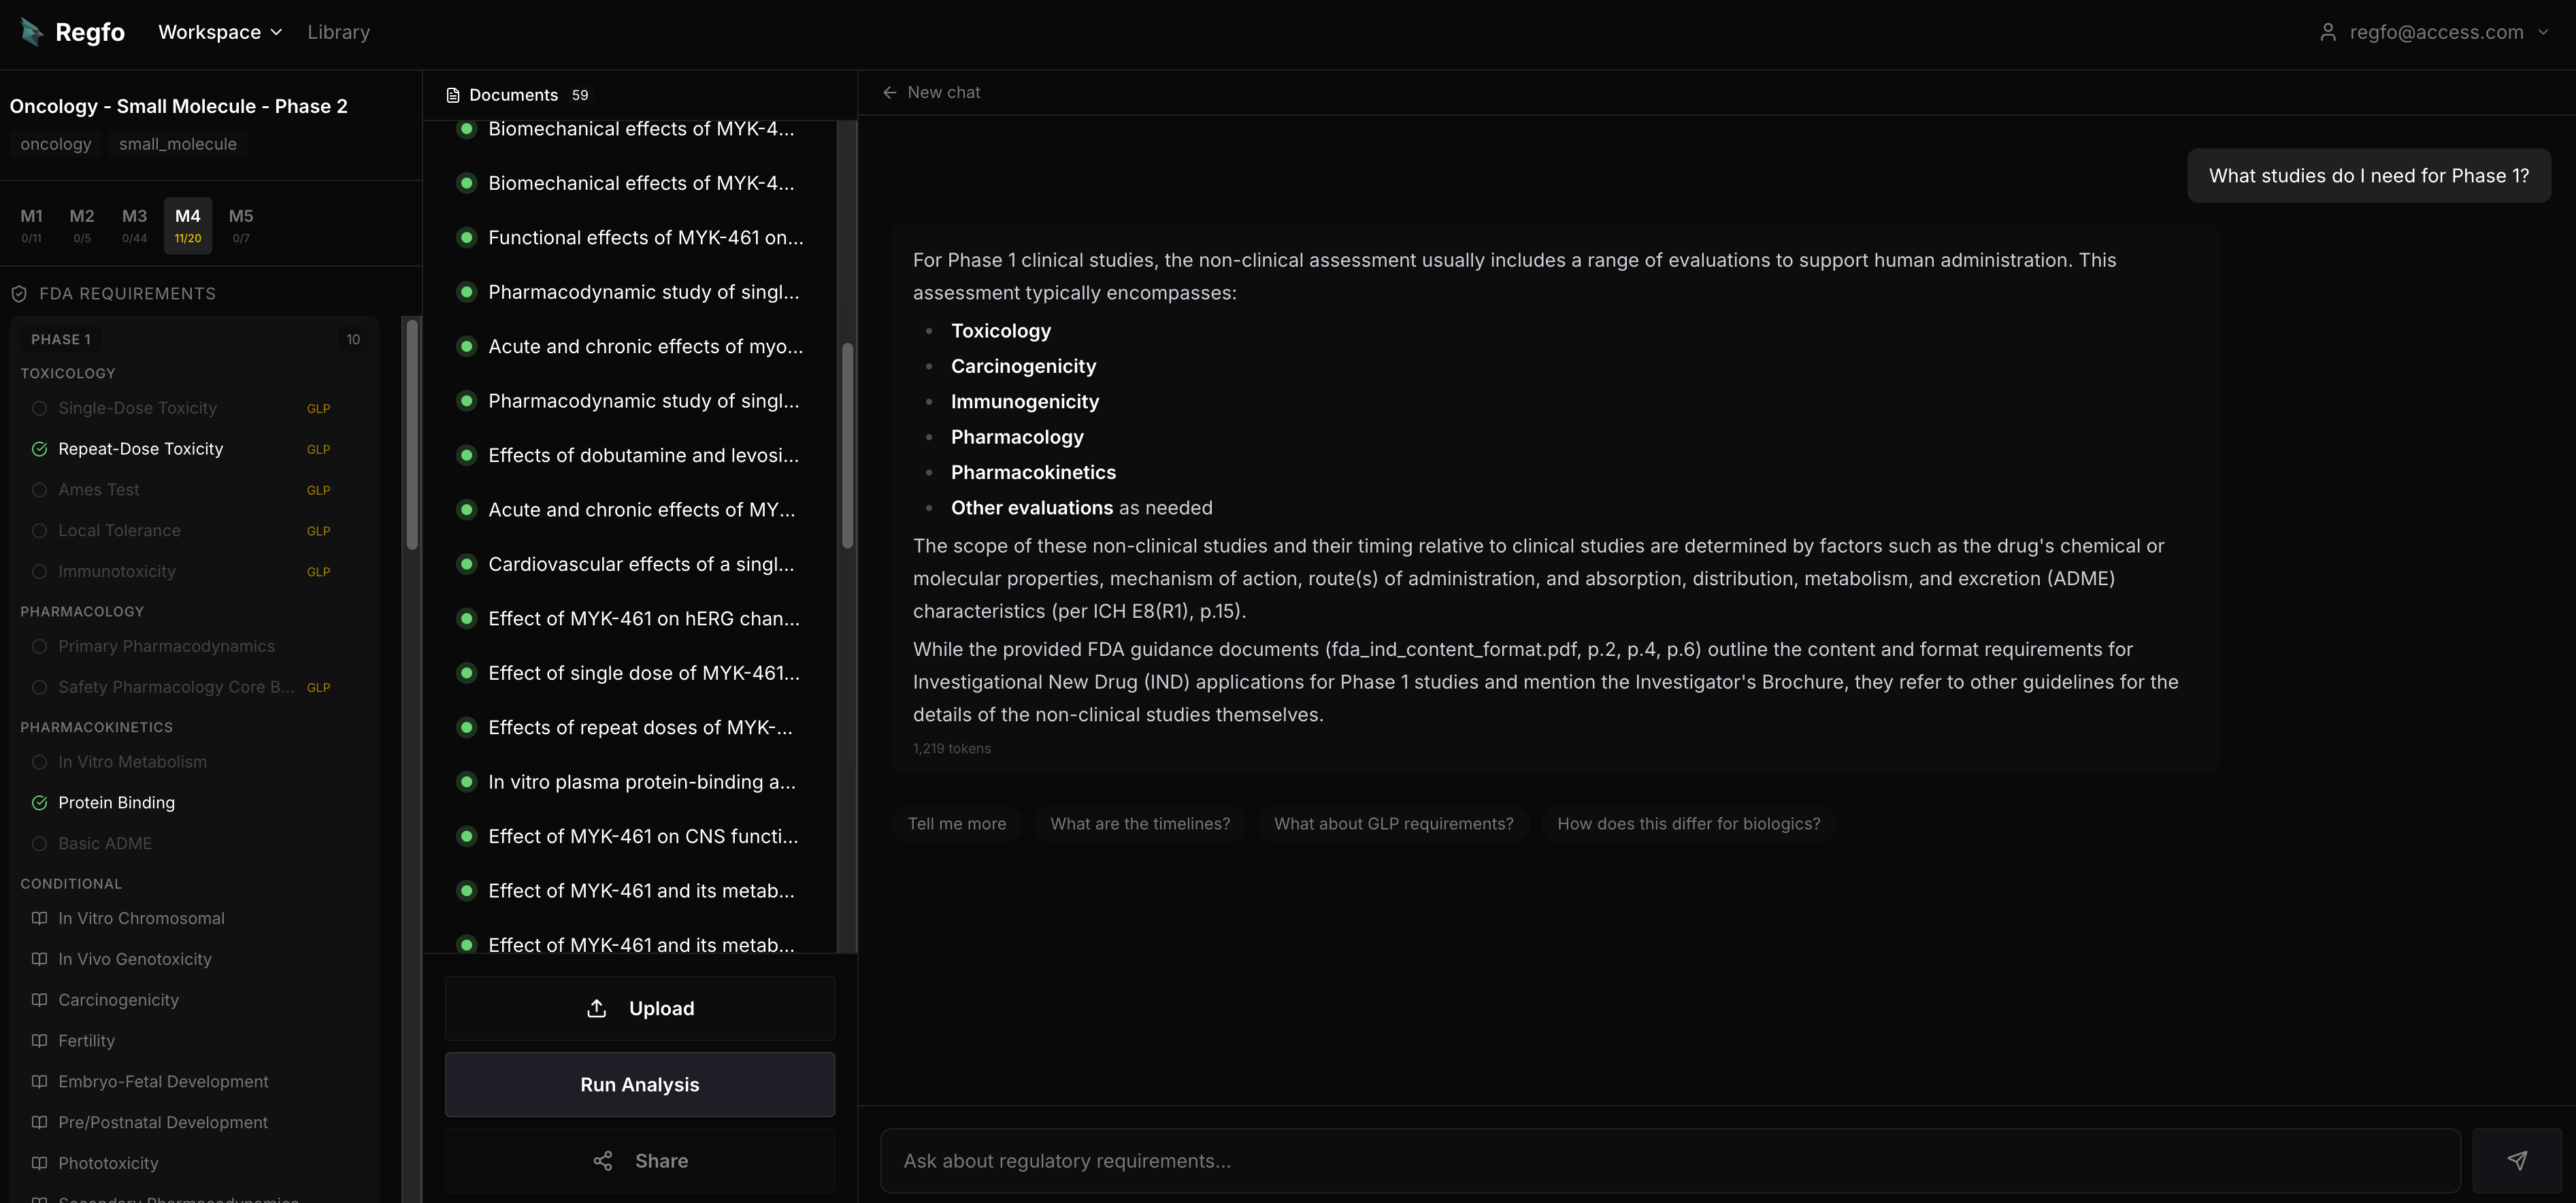Click the 'What about GLP requirements?' suggestion
This screenshot has height=1203, width=2576.
(x=1393, y=823)
